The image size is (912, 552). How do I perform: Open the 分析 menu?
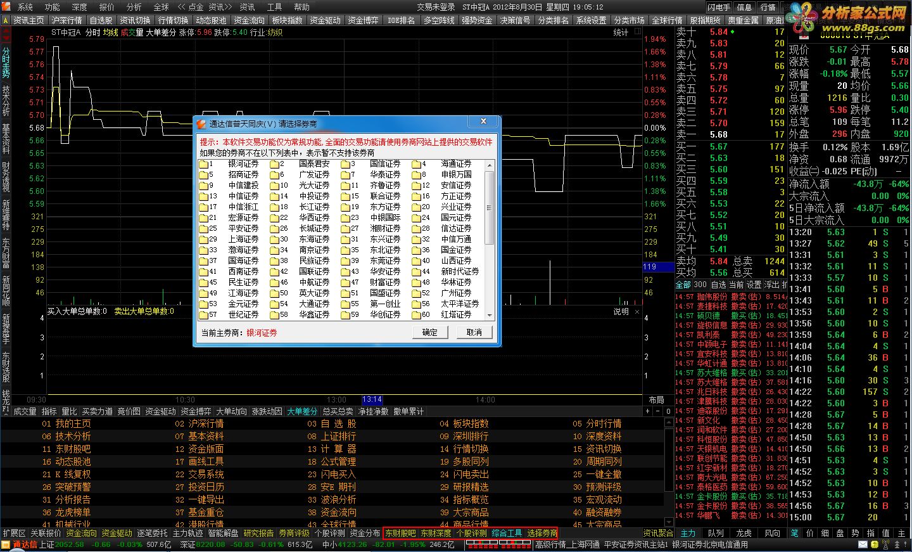pos(134,7)
